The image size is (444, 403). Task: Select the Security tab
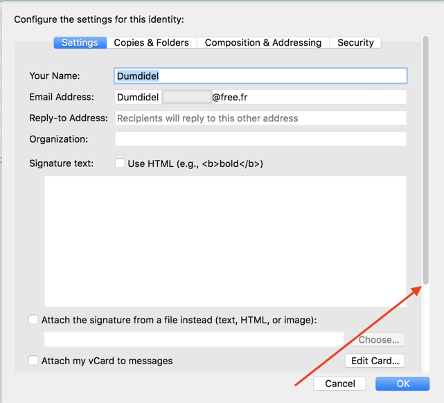click(355, 43)
